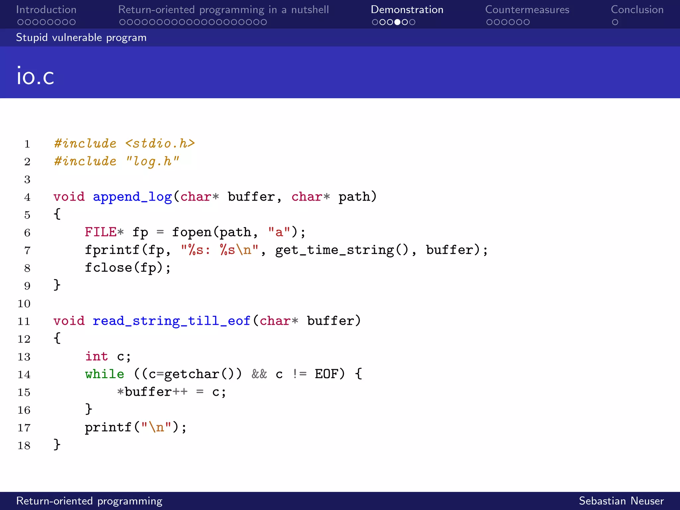Image resolution: width=680 pixels, height=510 pixels.
Task: Click the Stupid vulnerable program subsection link
Action: (81, 38)
